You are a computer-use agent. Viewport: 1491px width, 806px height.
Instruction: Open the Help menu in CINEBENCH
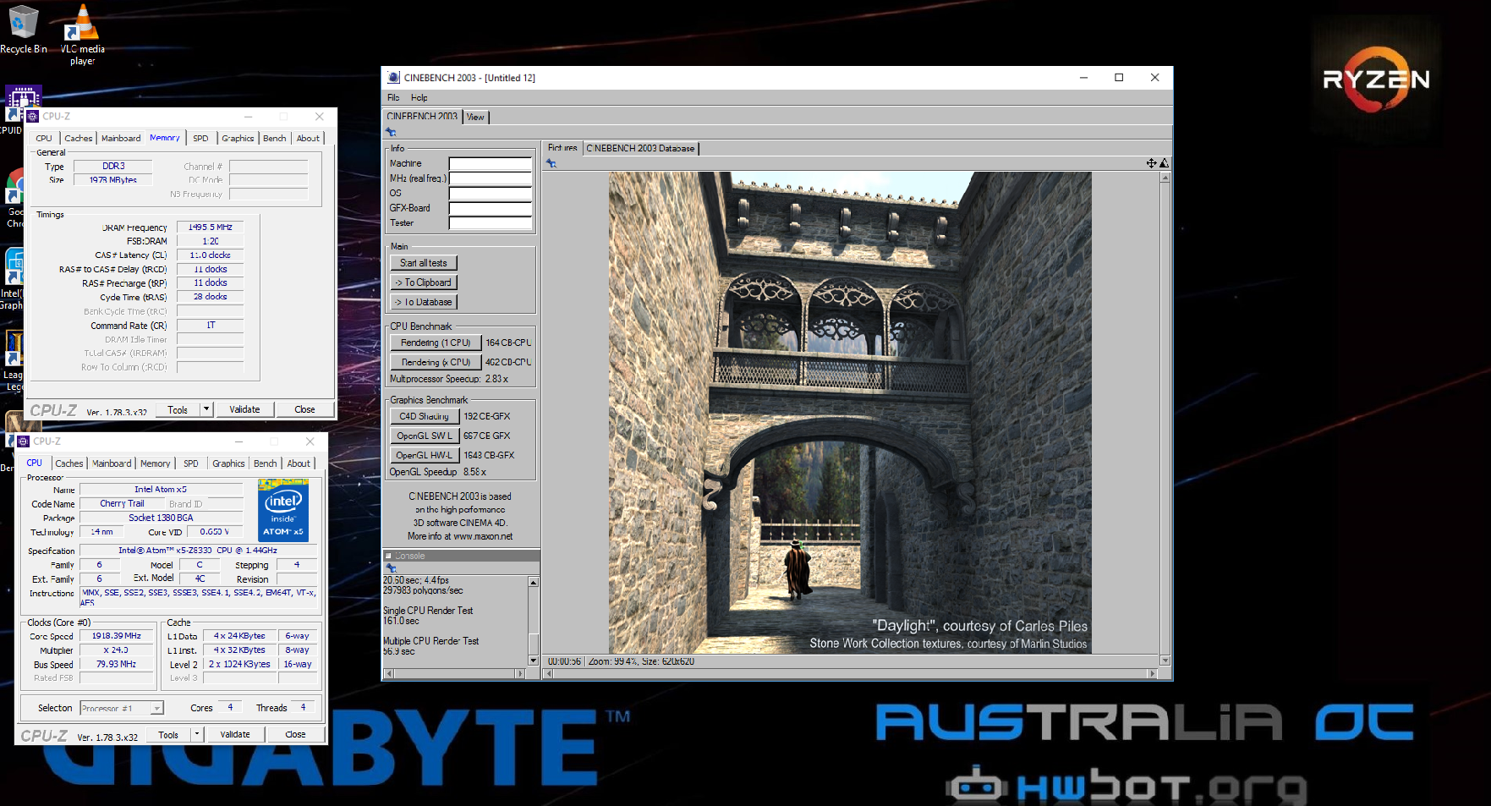[x=419, y=97]
